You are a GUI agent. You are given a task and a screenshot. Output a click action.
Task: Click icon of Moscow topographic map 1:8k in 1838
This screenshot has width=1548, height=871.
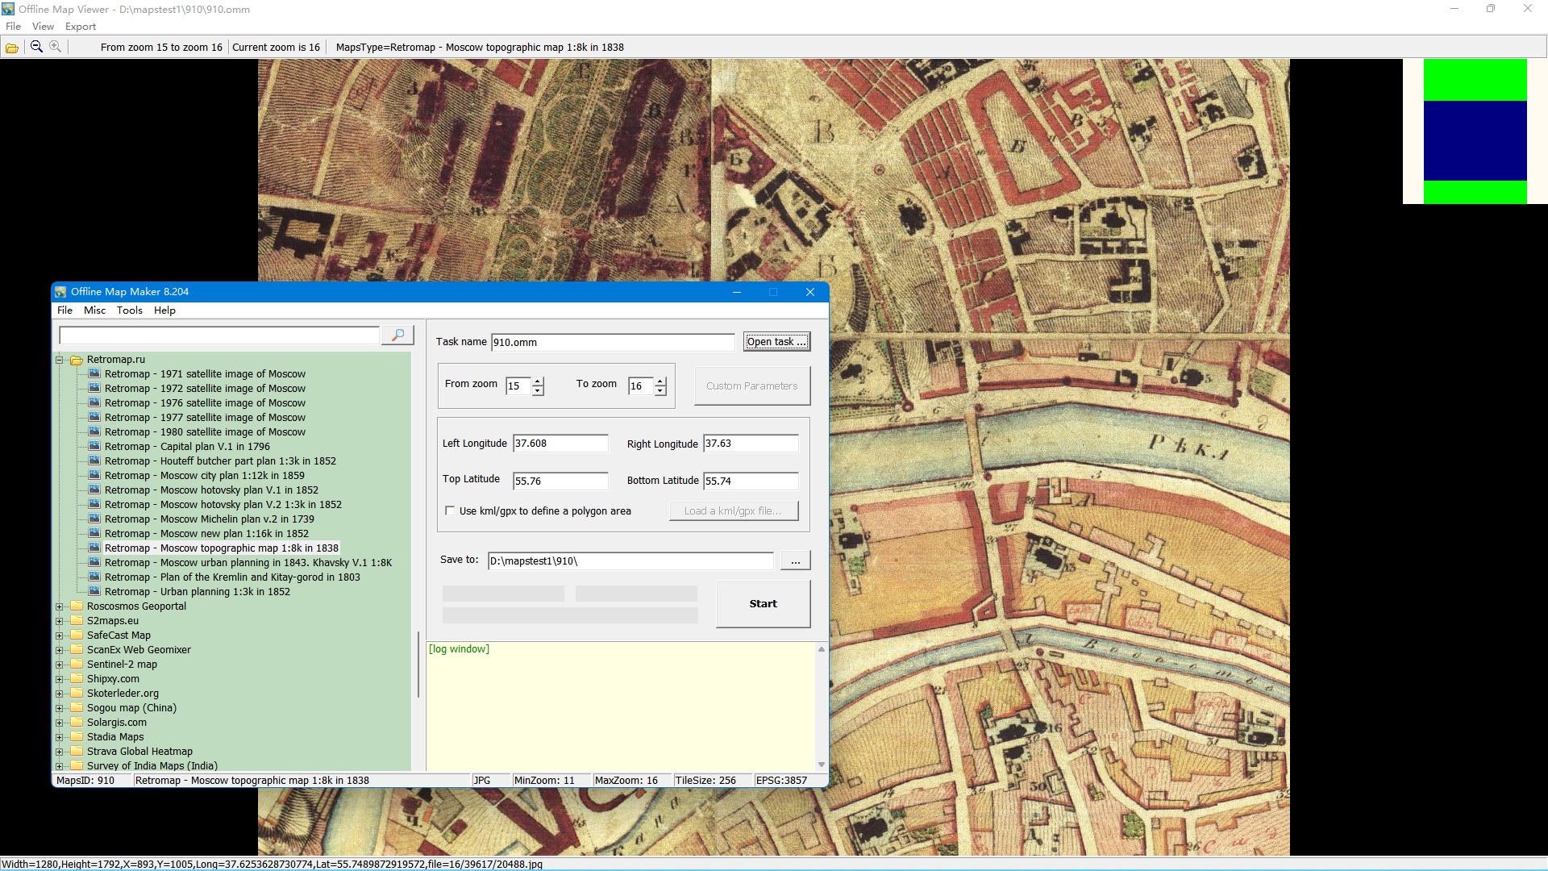click(x=94, y=548)
